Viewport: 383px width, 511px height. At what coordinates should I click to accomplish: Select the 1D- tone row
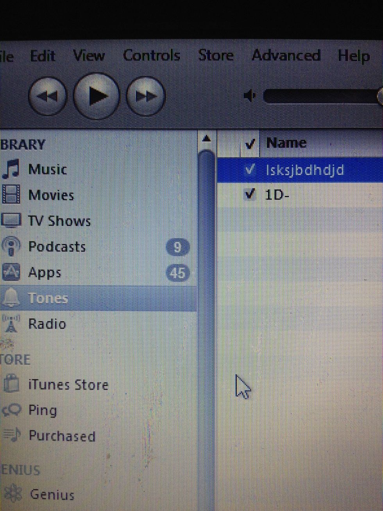tap(300, 194)
